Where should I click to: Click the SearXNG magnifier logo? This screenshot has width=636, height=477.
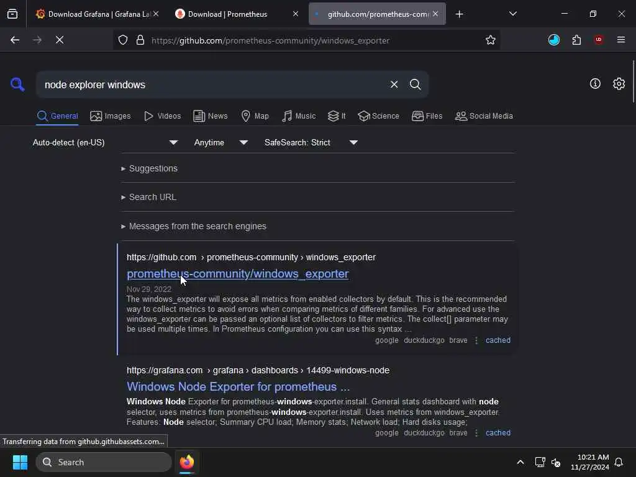[x=17, y=84]
